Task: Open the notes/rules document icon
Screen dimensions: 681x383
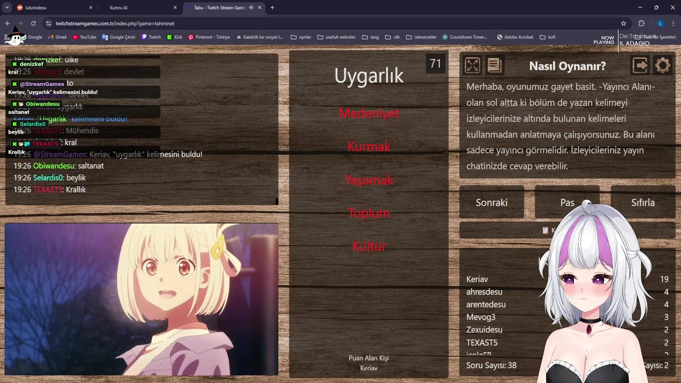Action: (494, 65)
